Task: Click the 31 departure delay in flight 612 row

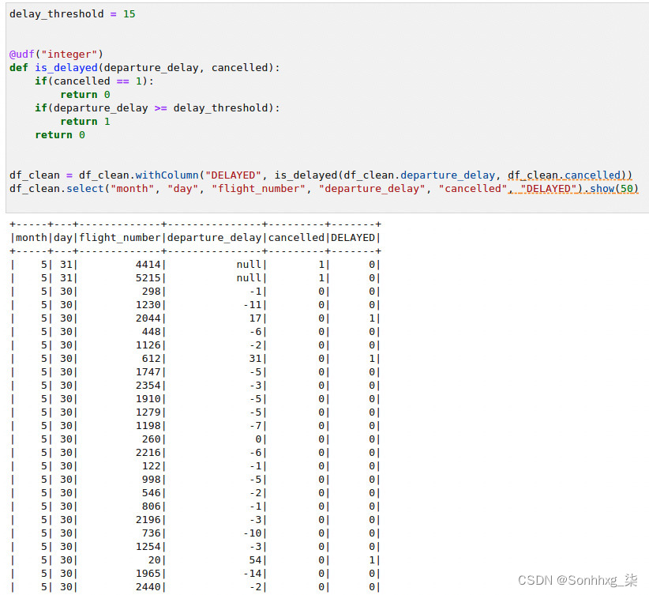Action: (255, 359)
